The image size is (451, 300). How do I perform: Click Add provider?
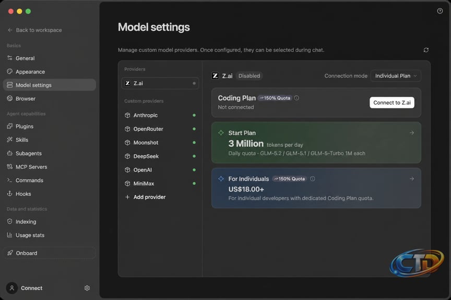click(160, 197)
